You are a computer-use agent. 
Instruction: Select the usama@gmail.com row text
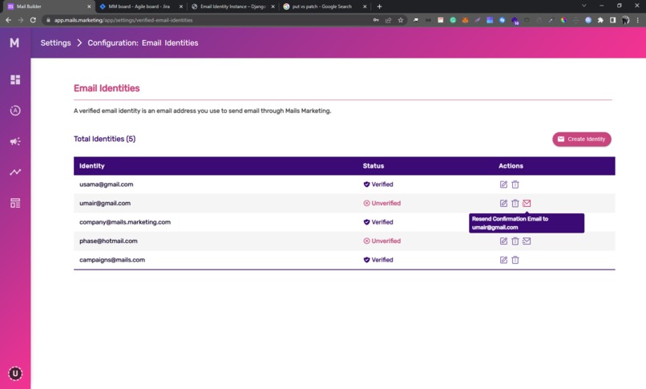tap(107, 184)
